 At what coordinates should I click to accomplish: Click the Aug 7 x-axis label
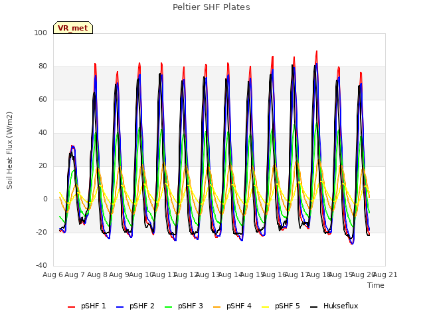(x=75, y=274)
